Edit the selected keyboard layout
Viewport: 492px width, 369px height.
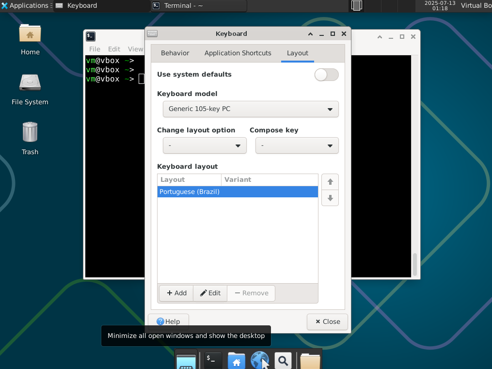pos(210,293)
